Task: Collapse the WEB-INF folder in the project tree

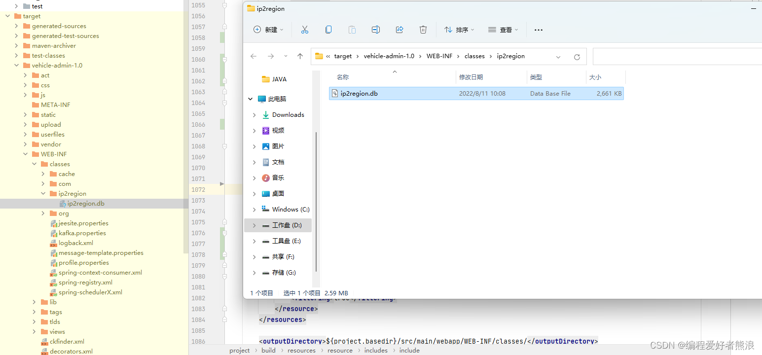Action: click(25, 154)
